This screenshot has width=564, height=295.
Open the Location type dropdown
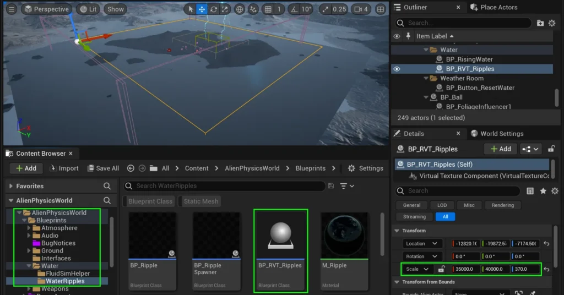click(x=422, y=243)
